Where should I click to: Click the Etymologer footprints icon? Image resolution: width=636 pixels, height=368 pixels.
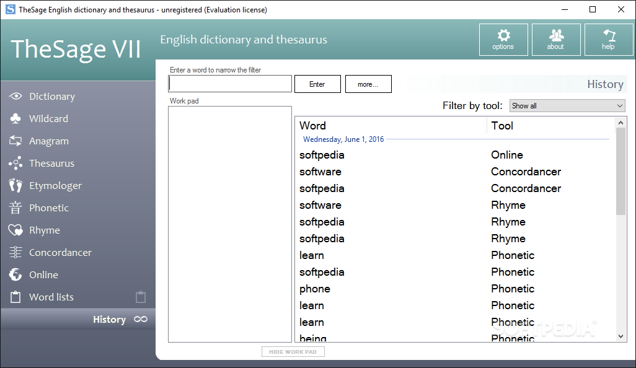coord(15,185)
